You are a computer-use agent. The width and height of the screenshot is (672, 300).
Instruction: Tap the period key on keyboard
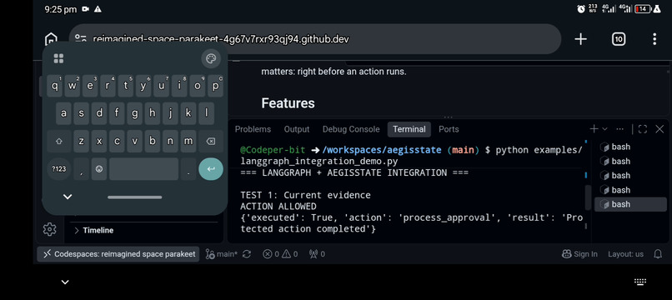point(188,169)
